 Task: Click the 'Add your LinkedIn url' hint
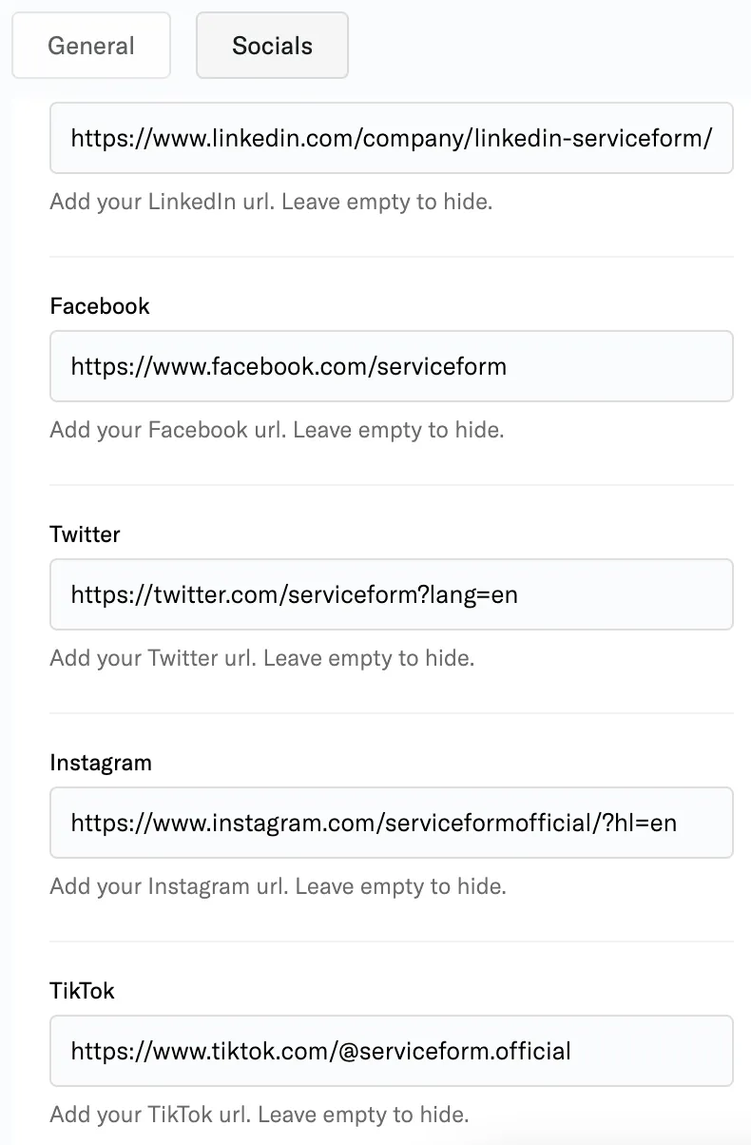coord(271,202)
